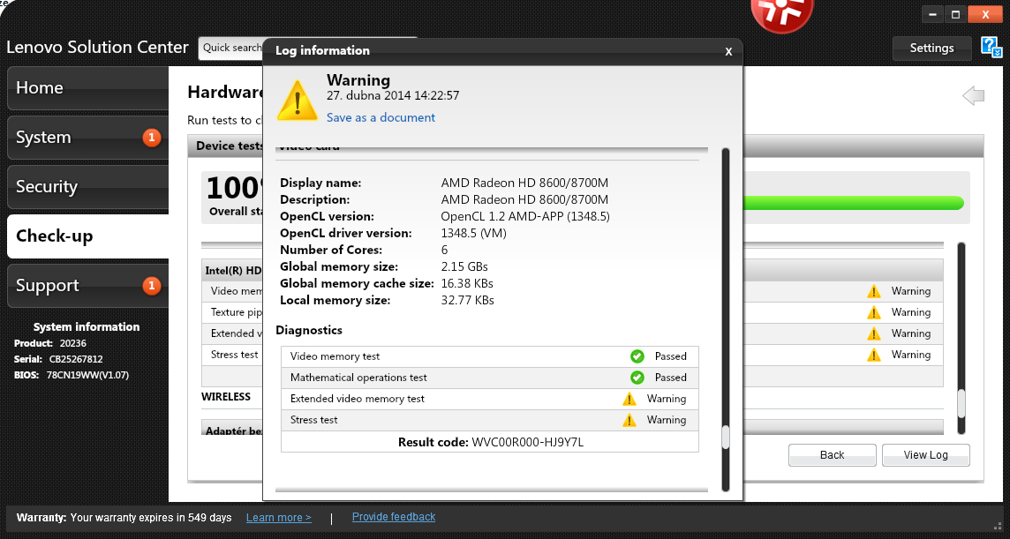Click the green check icon for Video memory test
This screenshot has height=539, width=1010.
click(x=637, y=356)
